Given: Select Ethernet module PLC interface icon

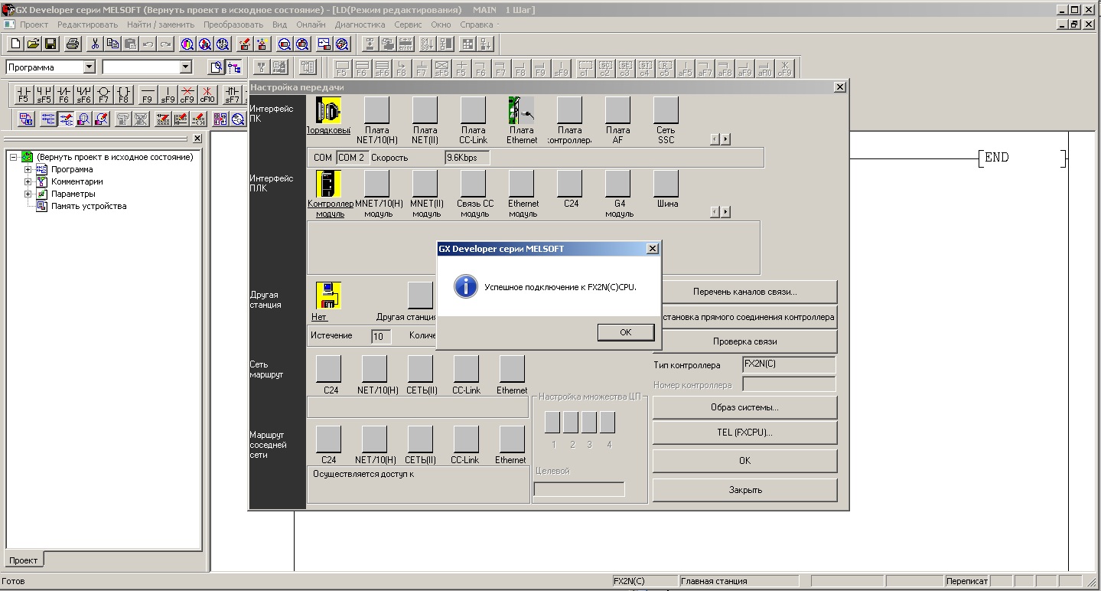Looking at the screenshot, I should point(522,184).
